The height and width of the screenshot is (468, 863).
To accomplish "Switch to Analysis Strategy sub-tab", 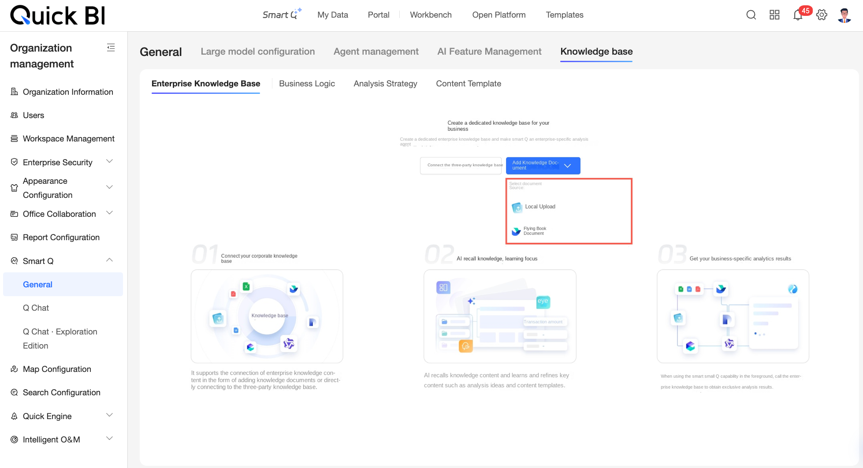I will pyautogui.click(x=385, y=84).
